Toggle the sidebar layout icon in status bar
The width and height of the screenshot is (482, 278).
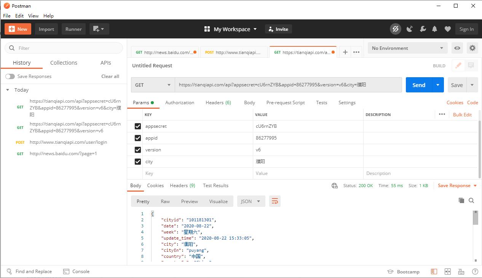point(434,272)
